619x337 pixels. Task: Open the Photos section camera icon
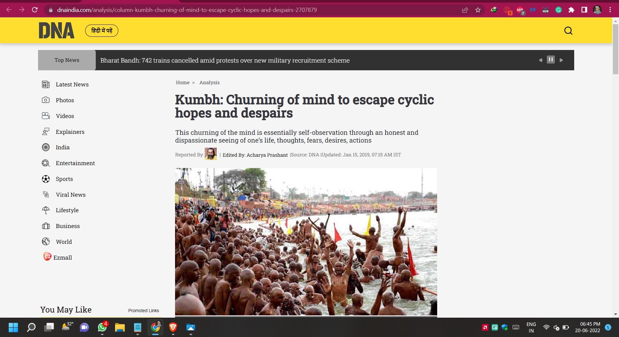(x=46, y=100)
